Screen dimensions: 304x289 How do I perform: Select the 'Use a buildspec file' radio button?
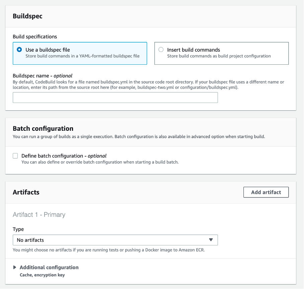tap(19, 50)
